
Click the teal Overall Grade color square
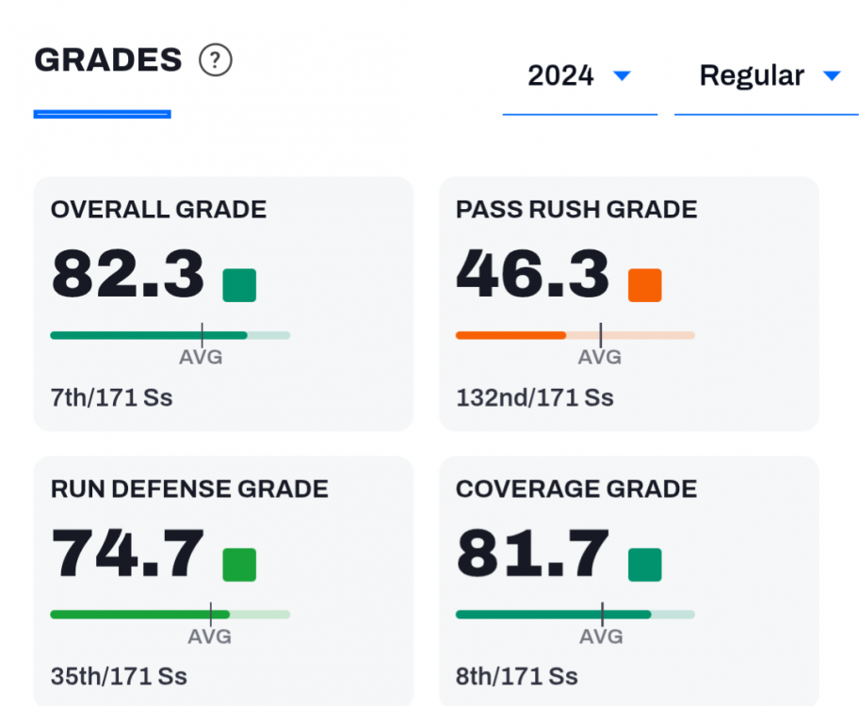coord(239,285)
